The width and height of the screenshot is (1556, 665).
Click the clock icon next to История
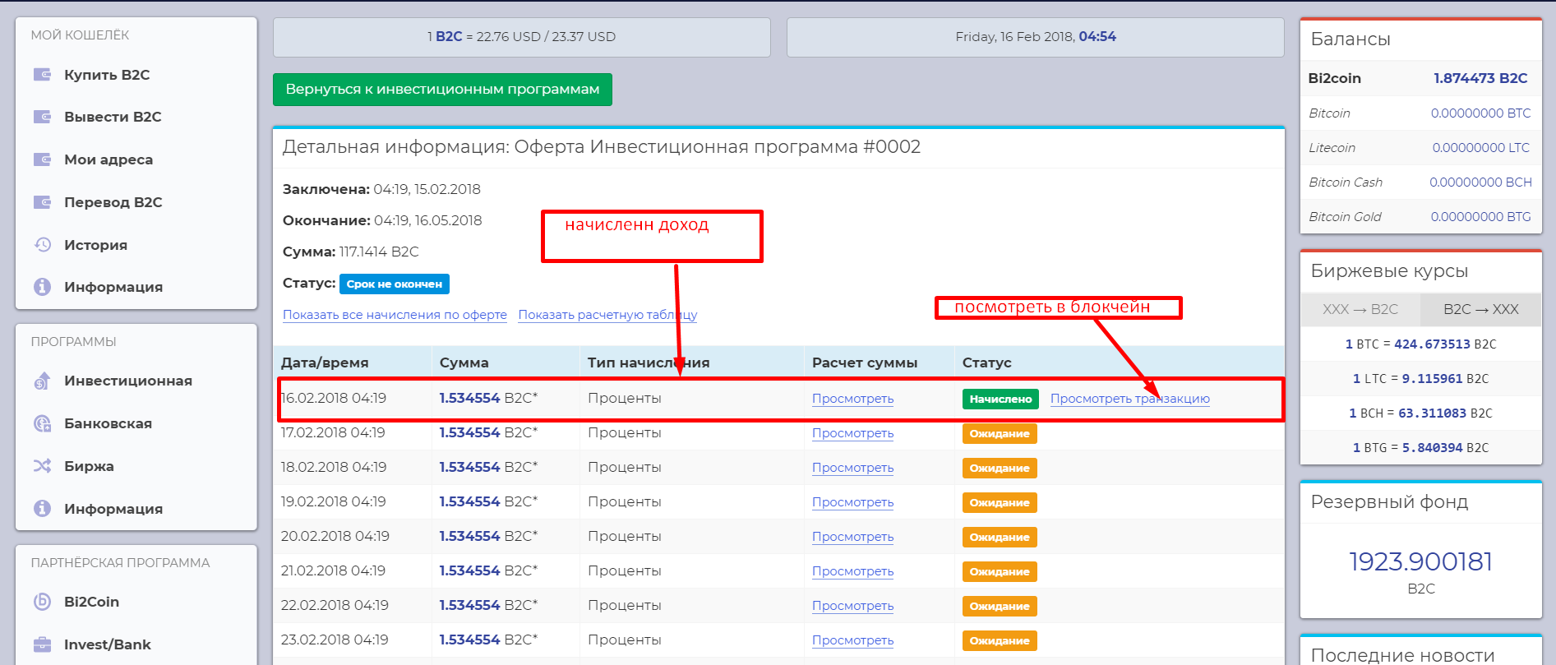pos(42,245)
